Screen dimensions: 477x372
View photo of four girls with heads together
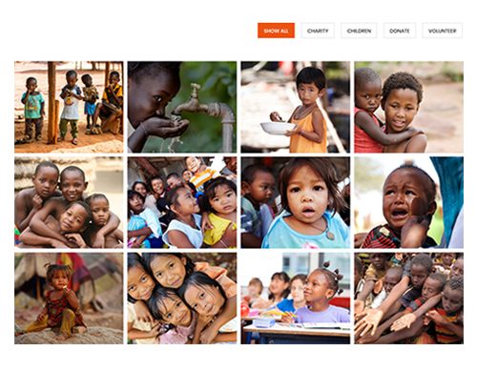click(x=182, y=299)
